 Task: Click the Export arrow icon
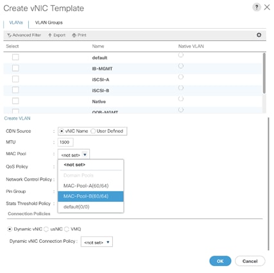pos(50,35)
